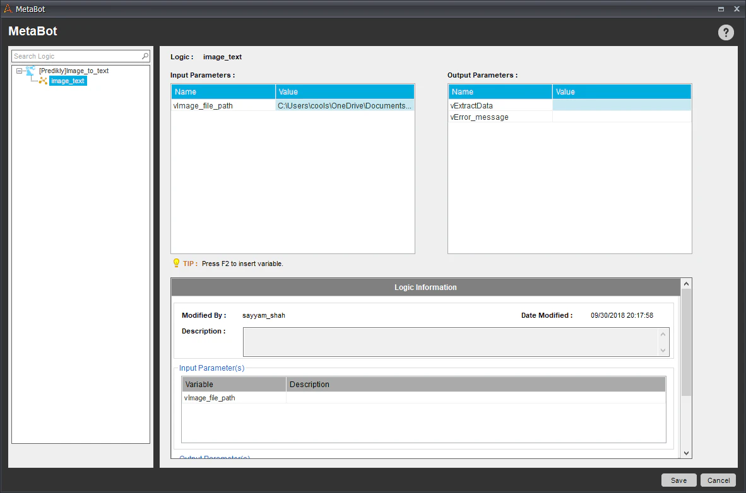Click the Save button
746x493 pixels.
coord(678,480)
